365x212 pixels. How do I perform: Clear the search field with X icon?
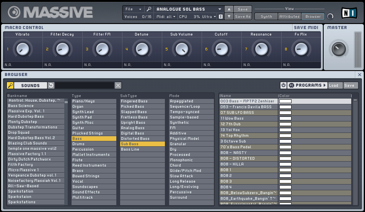(118, 86)
